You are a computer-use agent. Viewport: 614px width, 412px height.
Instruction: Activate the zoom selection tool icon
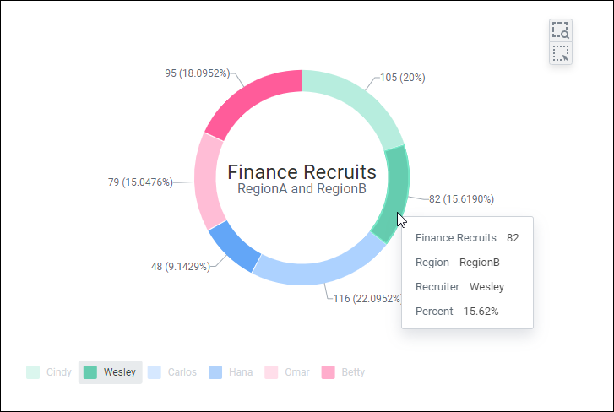(560, 30)
